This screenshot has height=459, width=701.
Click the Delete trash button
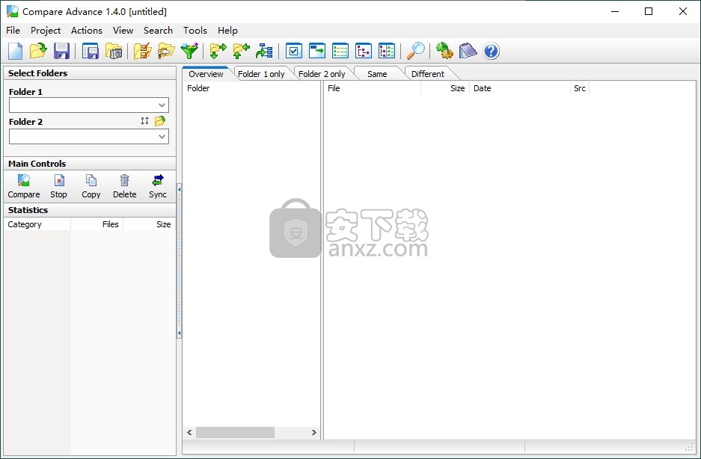[125, 186]
